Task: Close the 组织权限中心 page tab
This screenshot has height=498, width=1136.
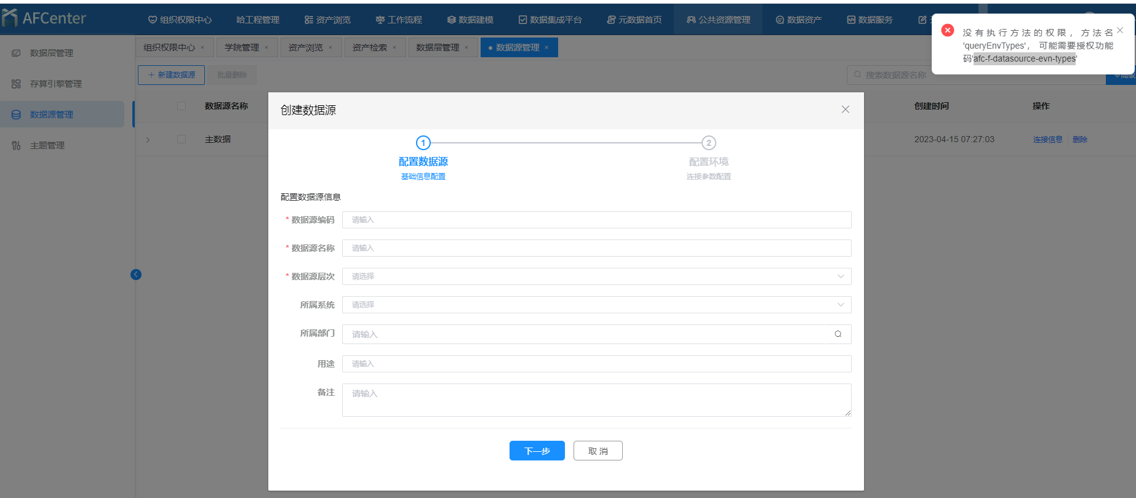Action: point(202,47)
